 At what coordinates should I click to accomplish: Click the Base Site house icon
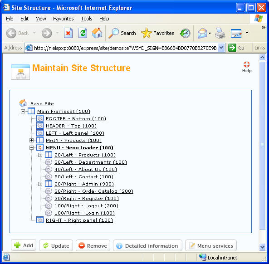(x=23, y=103)
